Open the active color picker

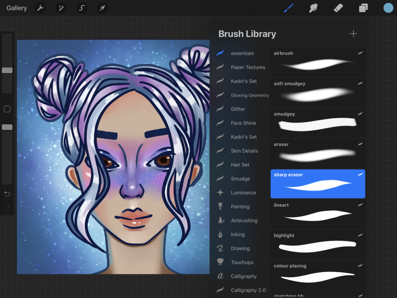(388, 8)
